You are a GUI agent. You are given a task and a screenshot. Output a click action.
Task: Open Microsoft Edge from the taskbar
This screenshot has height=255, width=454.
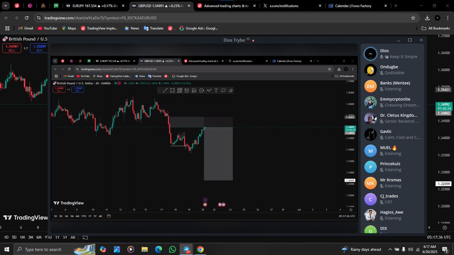[159, 249]
